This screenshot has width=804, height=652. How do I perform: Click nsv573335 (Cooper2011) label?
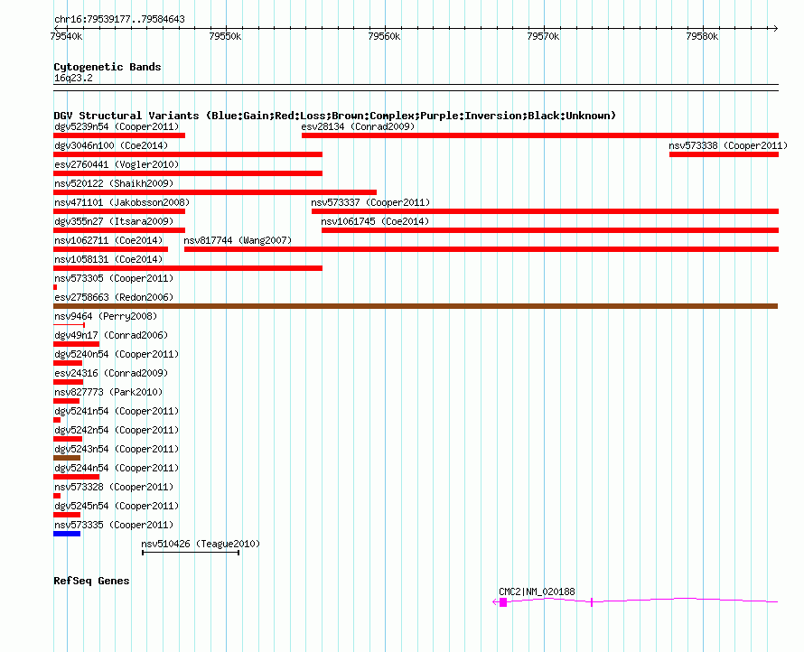(x=114, y=525)
